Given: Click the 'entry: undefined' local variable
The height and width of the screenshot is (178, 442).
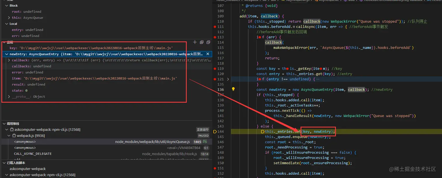Looking at the screenshot, I should 27,30.
